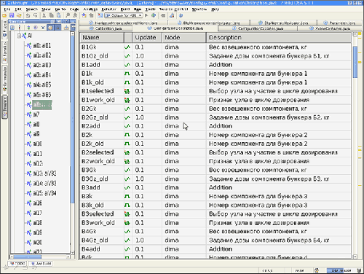Image resolution: width=364 pixels, height=274 pixels.
Task: Click the red-green icon in the B1selected row
Action: [127, 91]
